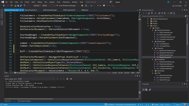The image size is (189, 106).
Task: Open the main branch selector in status bar
Action: pyautogui.click(x=177, y=105)
